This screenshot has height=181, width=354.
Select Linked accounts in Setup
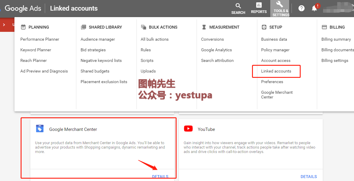click(276, 71)
